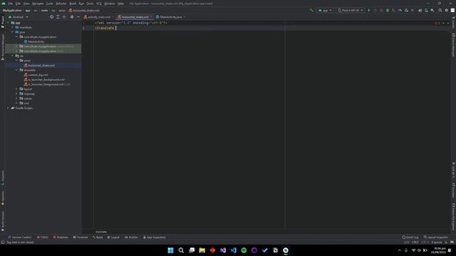Screen dimensions: 456x256
Task: Collapse the anim folder
Action: pos(17,60)
